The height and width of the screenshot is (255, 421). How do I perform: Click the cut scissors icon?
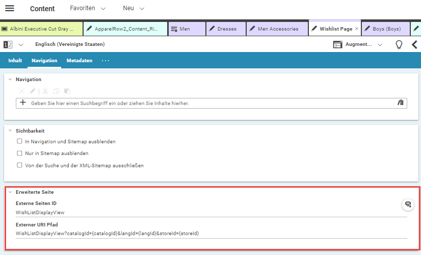coord(45,91)
